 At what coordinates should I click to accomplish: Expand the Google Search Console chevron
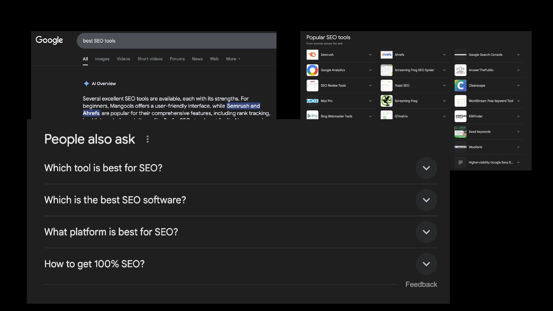(x=518, y=55)
